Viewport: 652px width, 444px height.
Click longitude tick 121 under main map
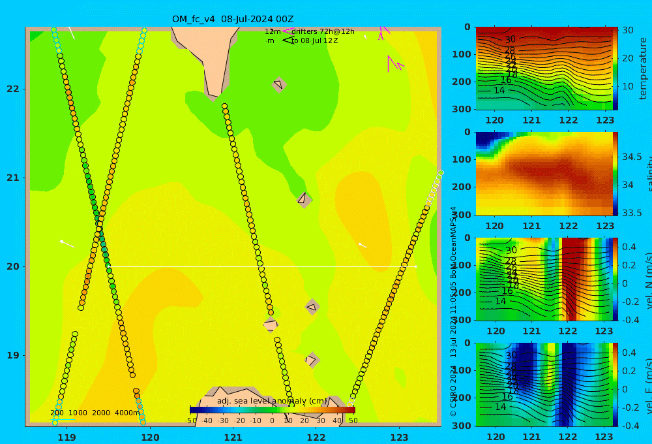pos(233,437)
